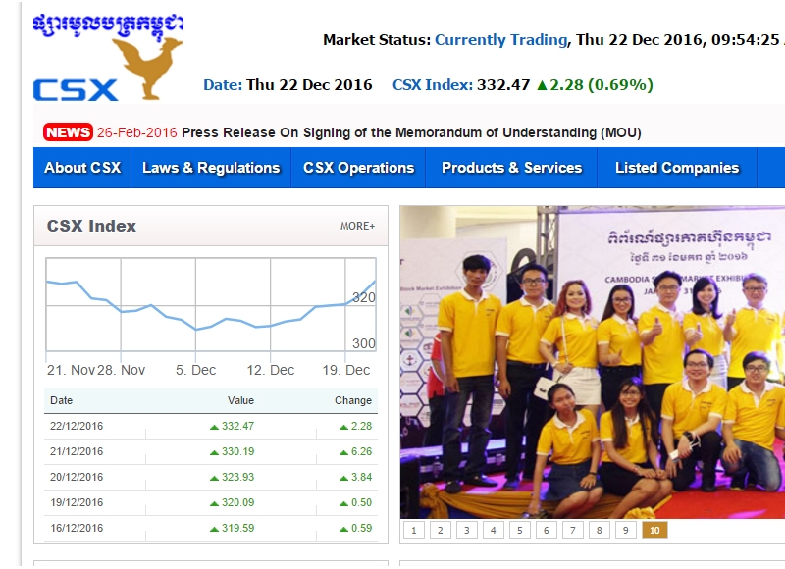The width and height of the screenshot is (785, 569).
Task: Click the CSX rooster logo
Action: coord(107,59)
